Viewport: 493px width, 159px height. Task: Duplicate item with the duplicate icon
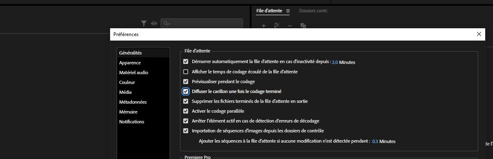coord(303,25)
